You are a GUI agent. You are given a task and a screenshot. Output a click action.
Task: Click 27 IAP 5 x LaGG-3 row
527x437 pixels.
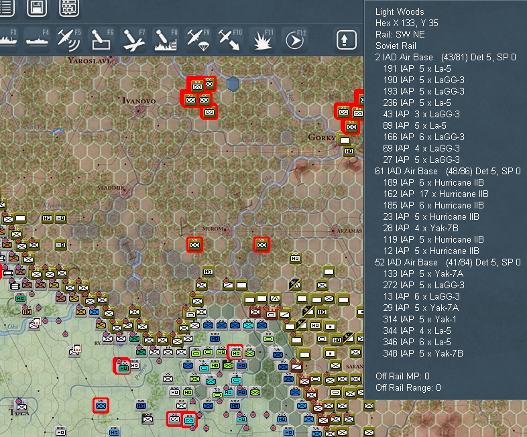[x=422, y=160]
